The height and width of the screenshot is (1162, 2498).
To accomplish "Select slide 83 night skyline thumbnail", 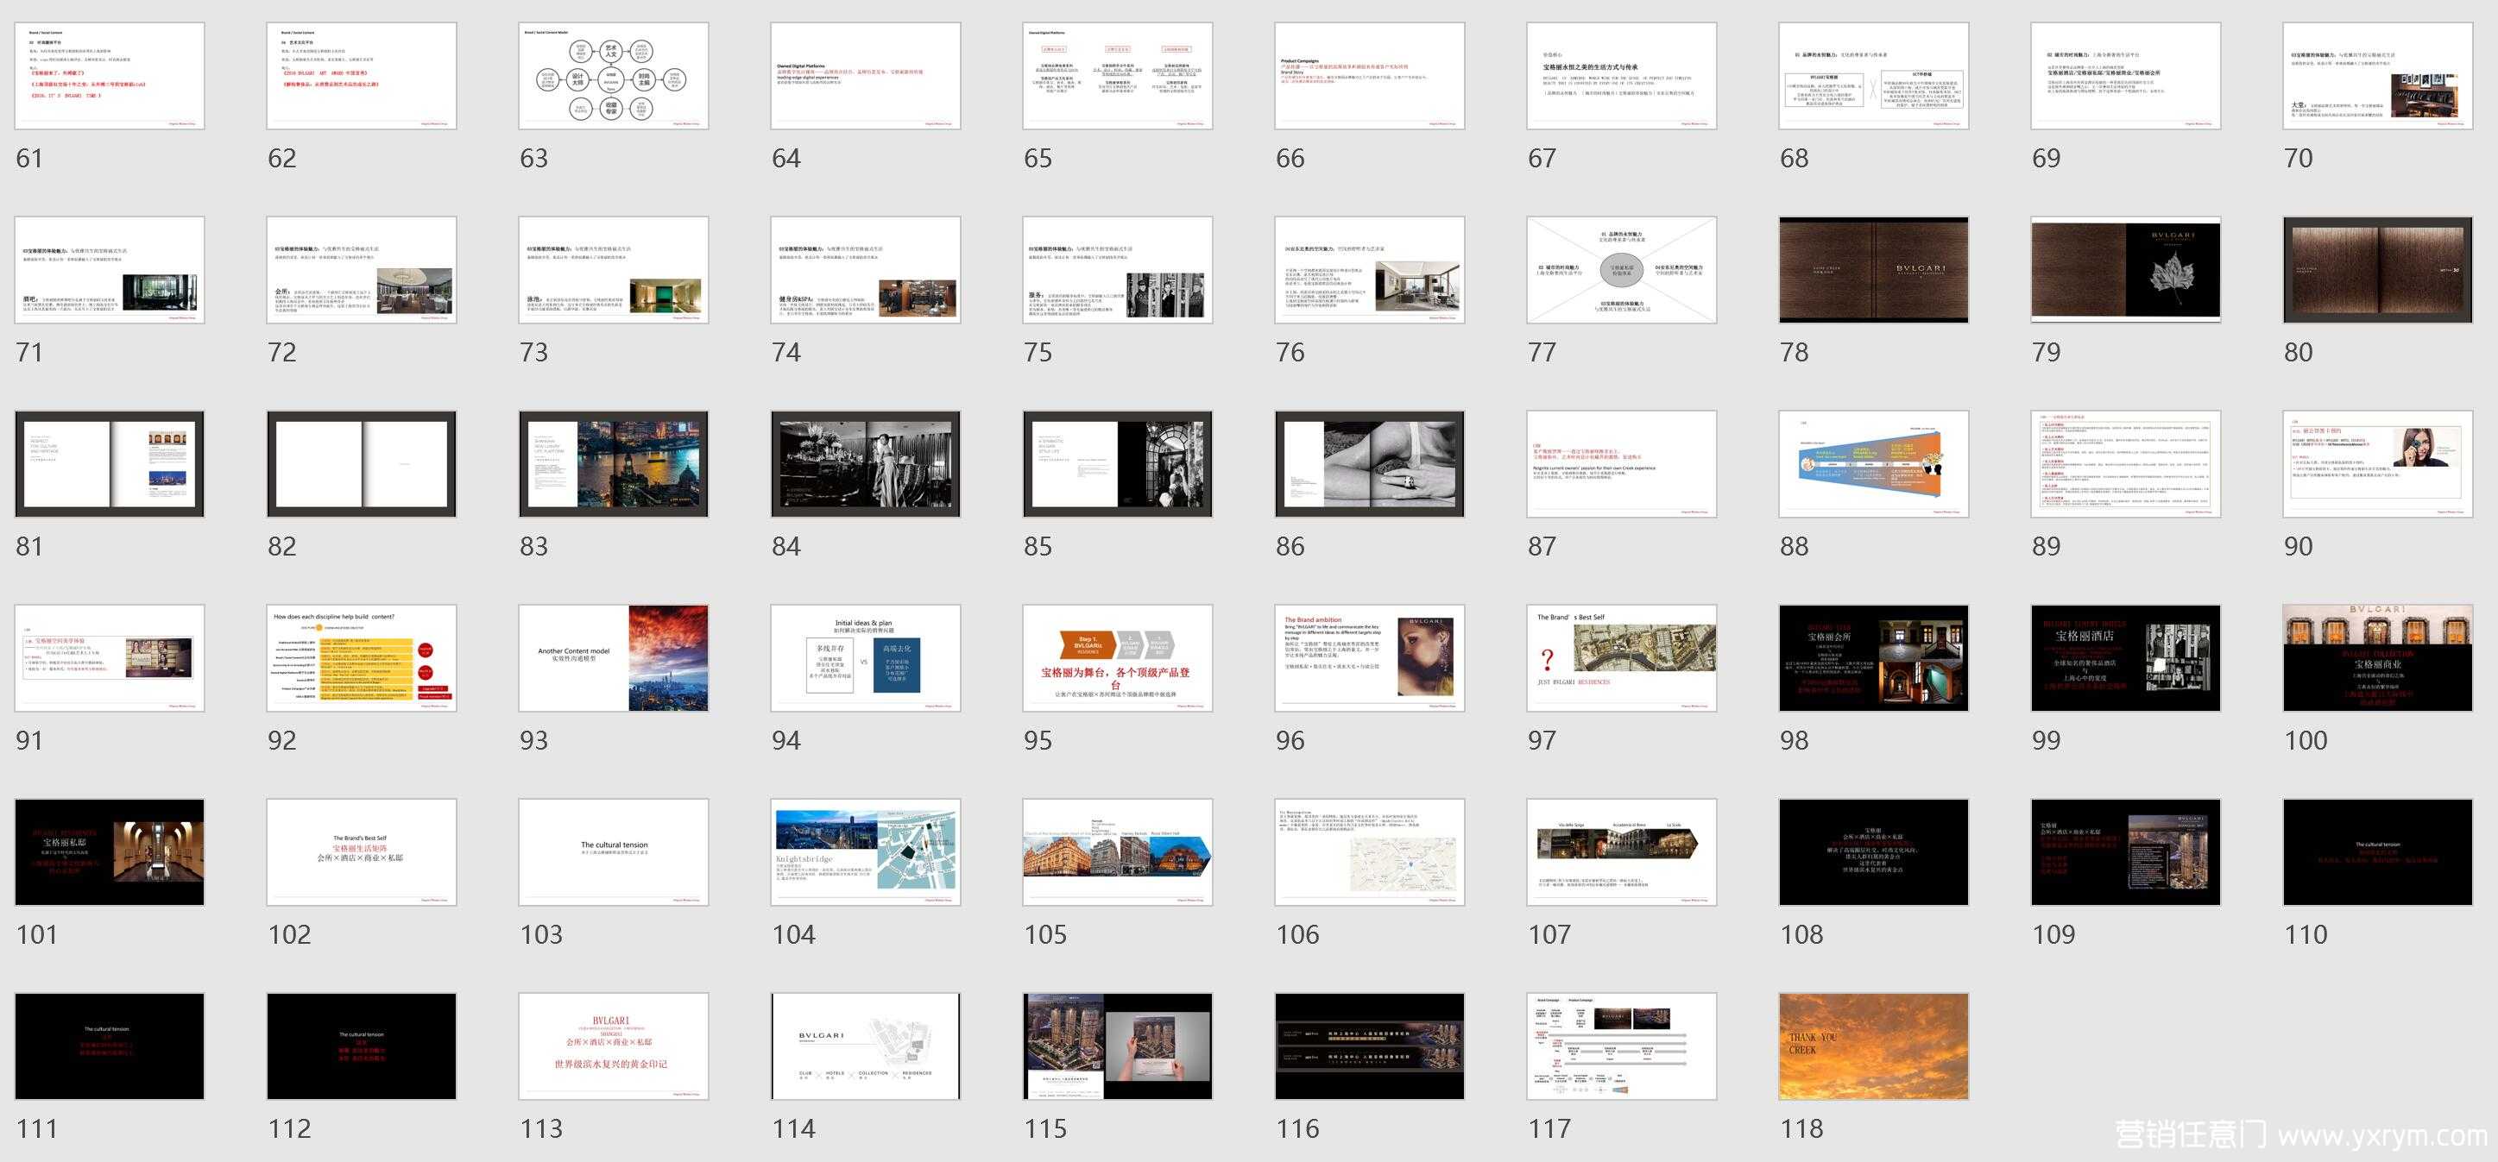I will click(x=614, y=464).
